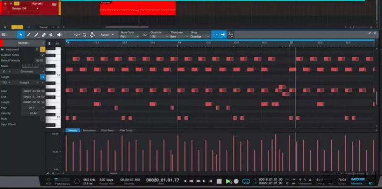Click the red Kontakt clip in arrangement
382x189 pixels.
click(138, 8)
